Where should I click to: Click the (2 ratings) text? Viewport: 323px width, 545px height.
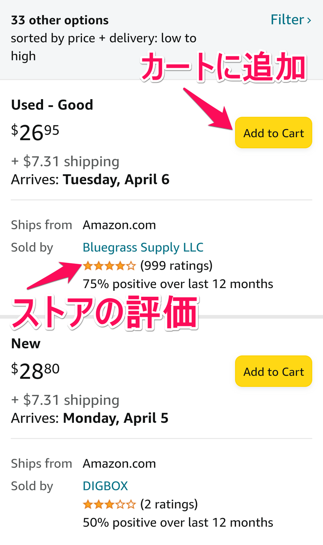(169, 504)
